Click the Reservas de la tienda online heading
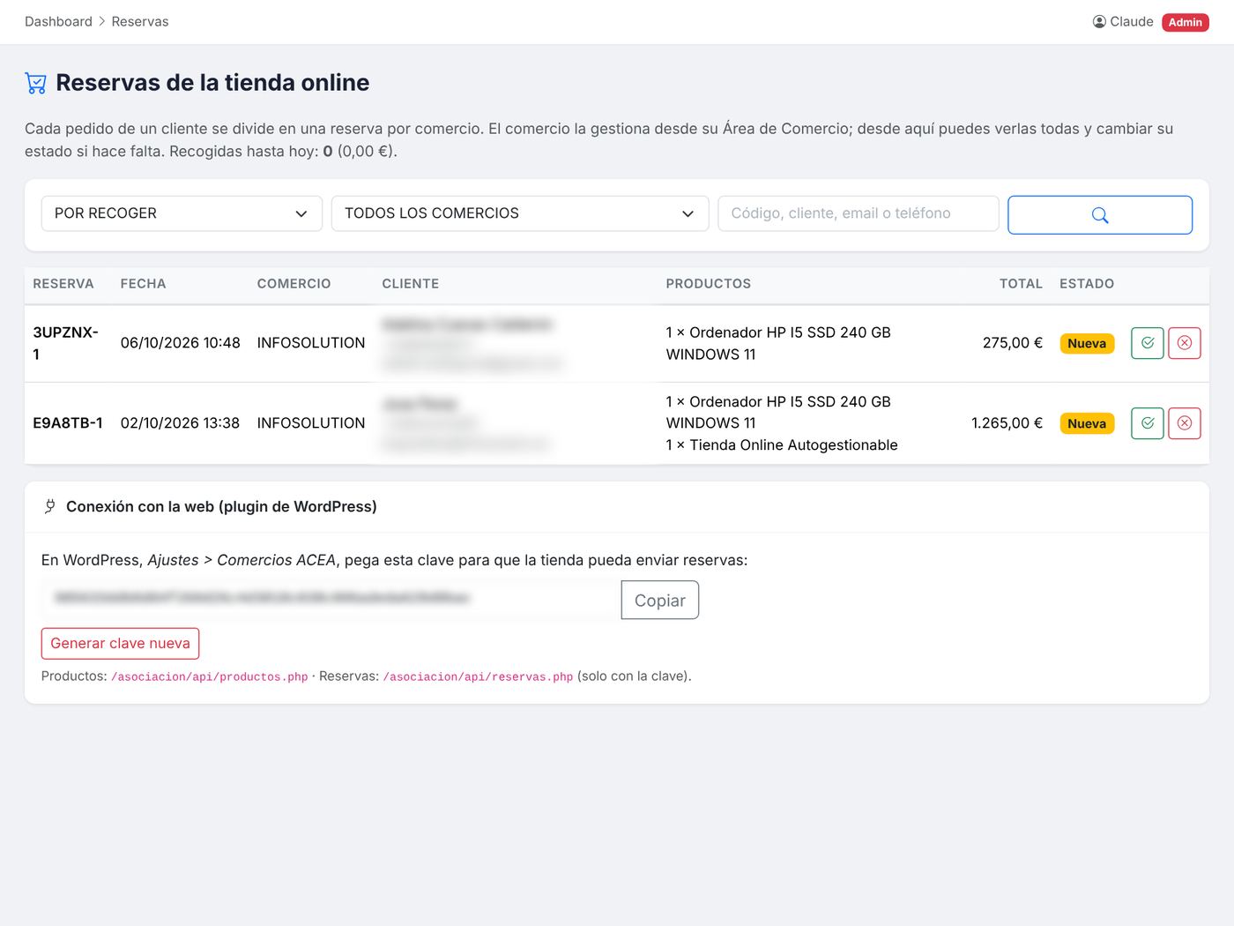The height and width of the screenshot is (926, 1234). [x=212, y=83]
